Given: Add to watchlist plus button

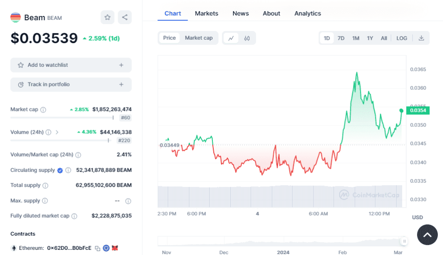Looking at the screenshot, I should (121, 65).
